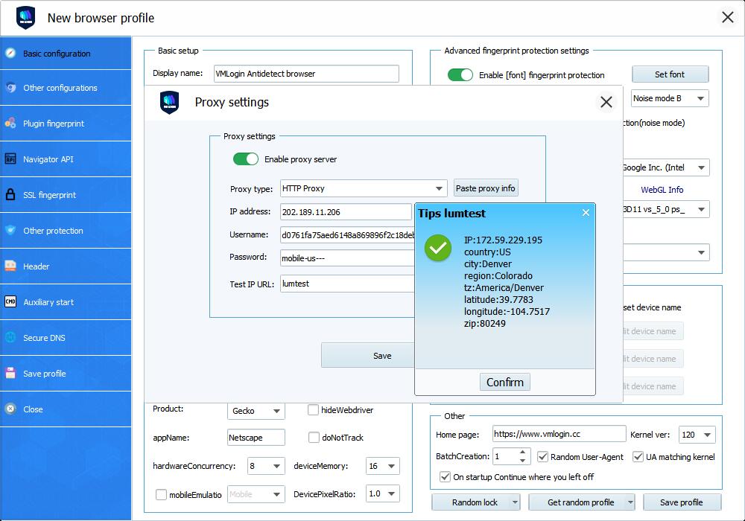
Task: Click the Other configurations chrome icon
Action: coord(10,88)
